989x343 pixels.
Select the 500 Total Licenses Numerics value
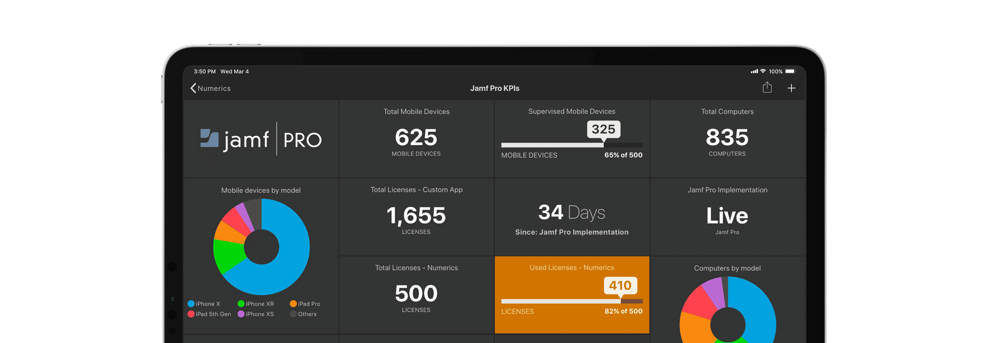(416, 294)
